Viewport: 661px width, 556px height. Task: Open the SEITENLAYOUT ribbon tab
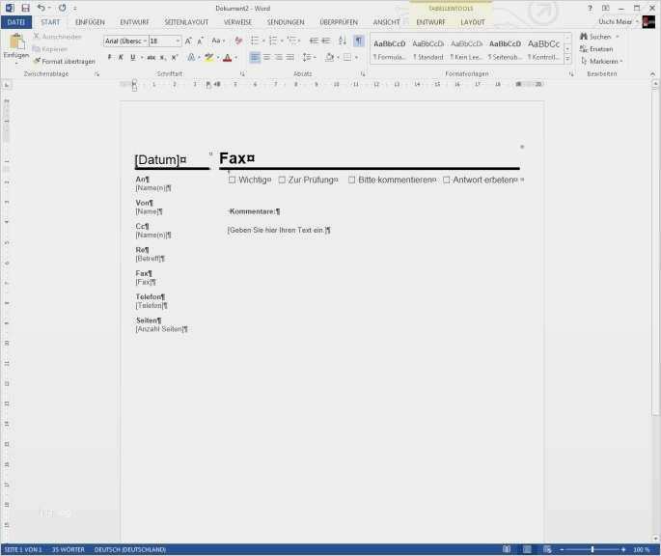[185, 21]
